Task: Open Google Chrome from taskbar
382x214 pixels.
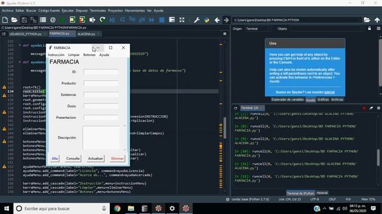Action: pos(117,209)
